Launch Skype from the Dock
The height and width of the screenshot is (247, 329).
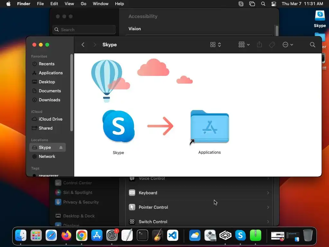tap(240, 235)
